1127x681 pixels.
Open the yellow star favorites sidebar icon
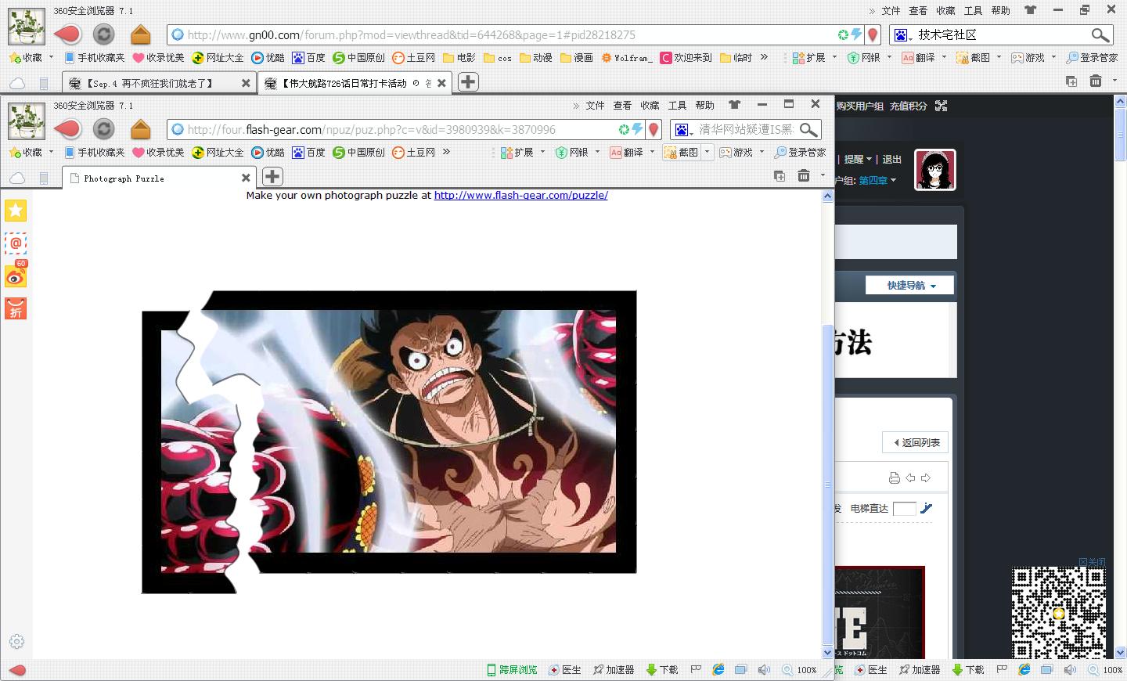[16, 211]
